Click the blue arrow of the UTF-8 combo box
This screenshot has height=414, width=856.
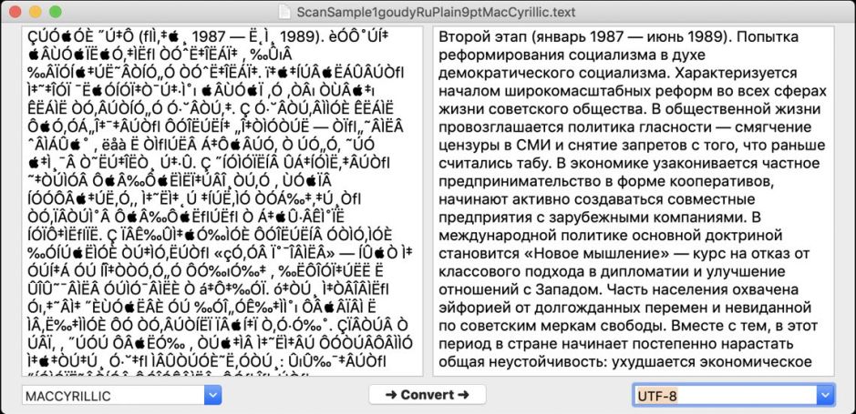[826, 396]
